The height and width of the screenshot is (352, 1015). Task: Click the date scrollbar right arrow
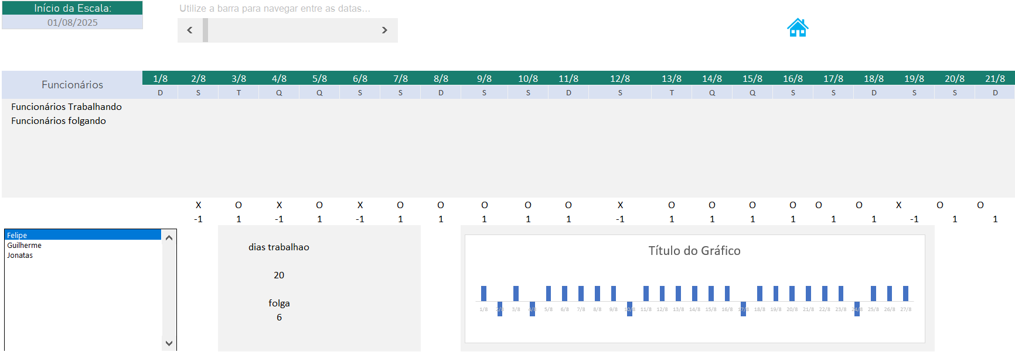point(384,30)
